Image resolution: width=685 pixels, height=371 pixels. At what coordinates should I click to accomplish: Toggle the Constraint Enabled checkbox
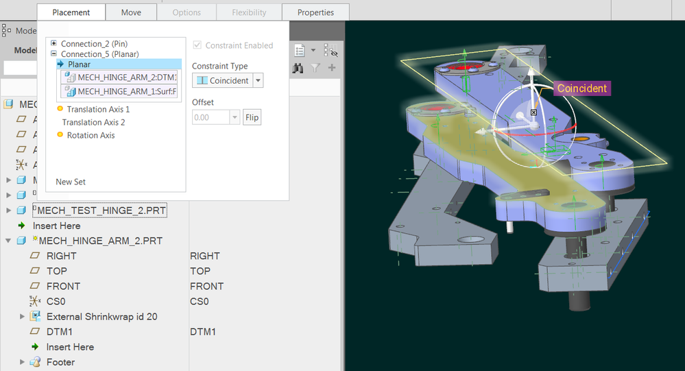197,45
